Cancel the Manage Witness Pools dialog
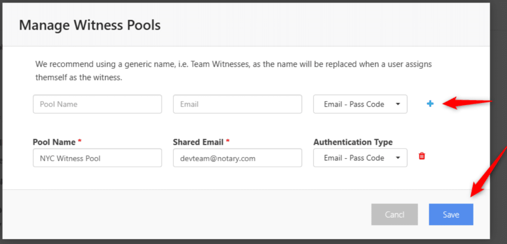Image resolution: width=507 pixels, height=244 pixels. [395, 214]
